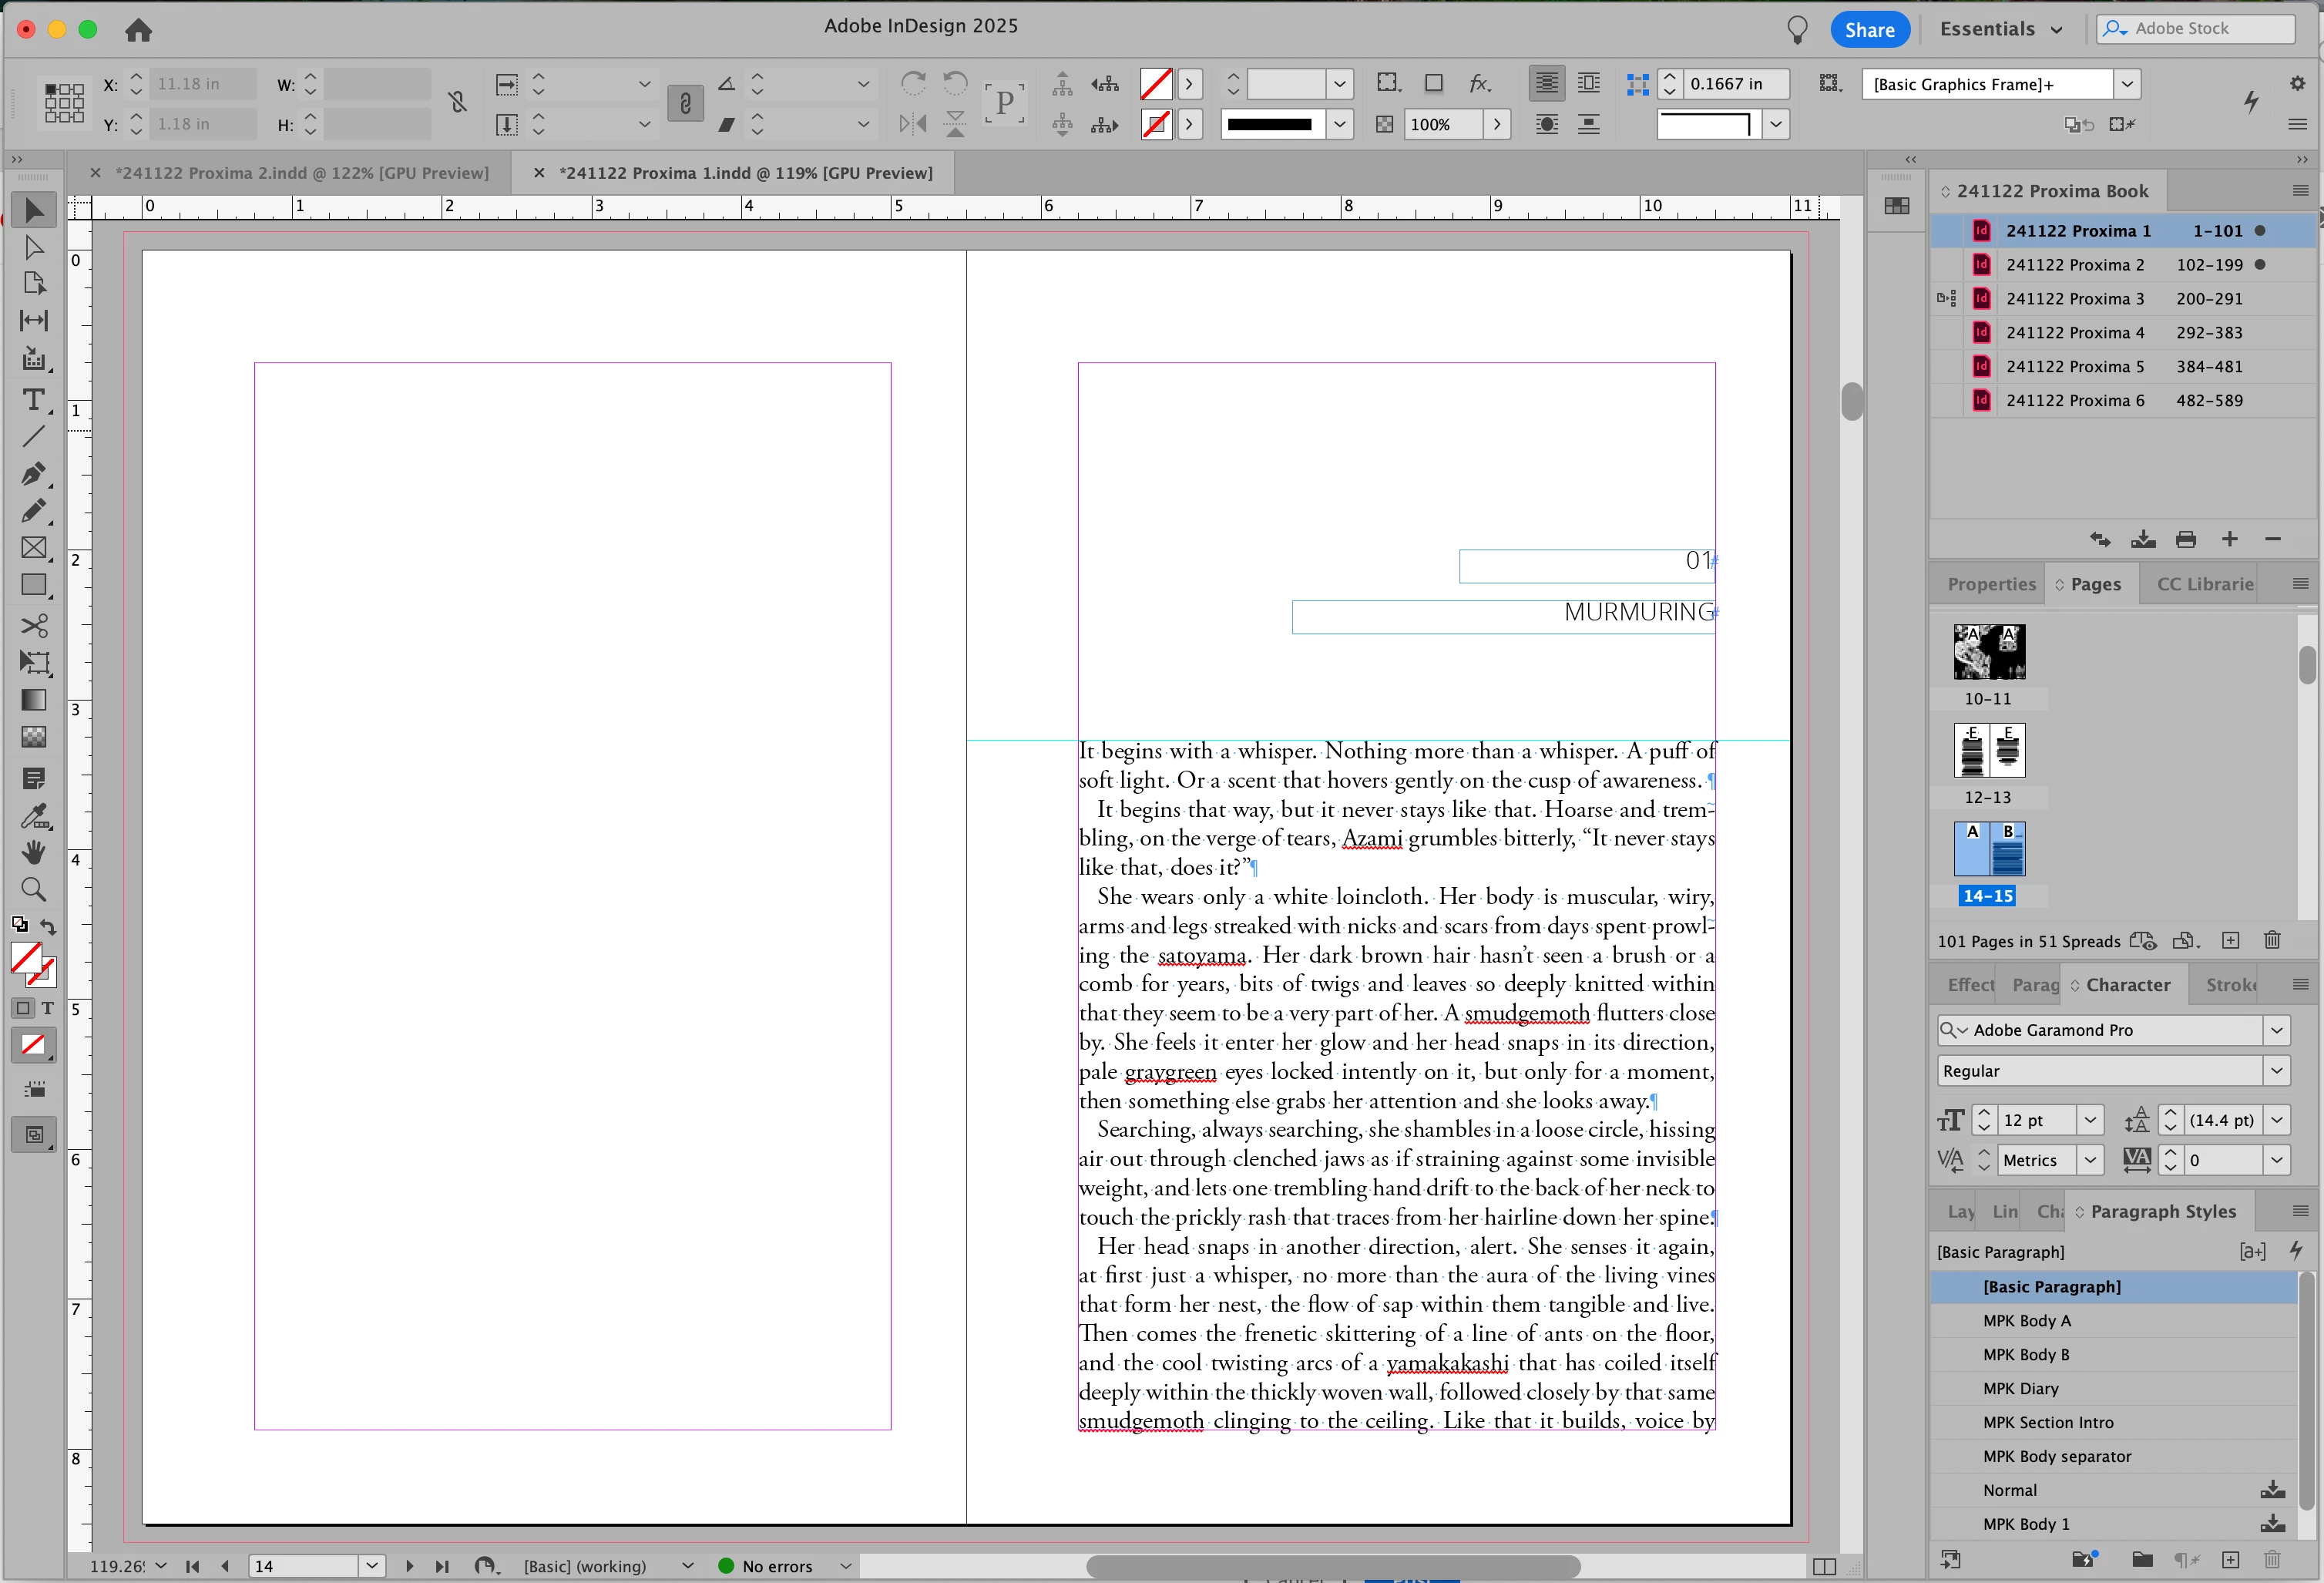Select the Pen tool
The width and height of the screenshot is (2324, 1583).
pyautogui.click(x=33, y=473)
